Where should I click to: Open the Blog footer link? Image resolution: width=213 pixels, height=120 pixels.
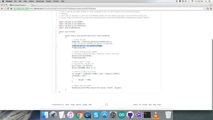(154, 105)
